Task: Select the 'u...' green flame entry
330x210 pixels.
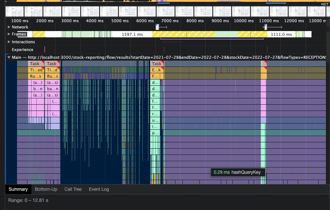Action: click(155, 121)
